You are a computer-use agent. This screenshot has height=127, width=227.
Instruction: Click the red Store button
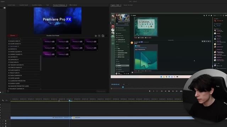click(12, 35)
